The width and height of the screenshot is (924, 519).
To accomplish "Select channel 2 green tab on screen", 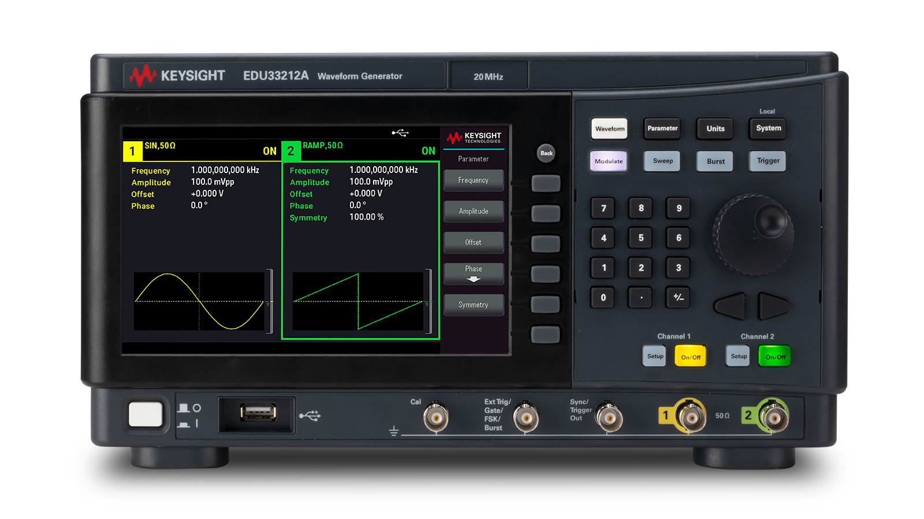I will [291, 151].
